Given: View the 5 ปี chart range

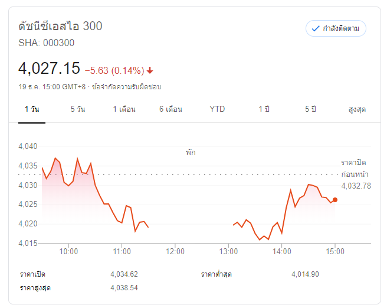Looking at the screenshot, I should pyautogui.click(x=311, y=109).
